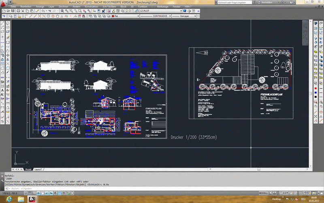Toggle the MODELL space button

tap(263, 193)
